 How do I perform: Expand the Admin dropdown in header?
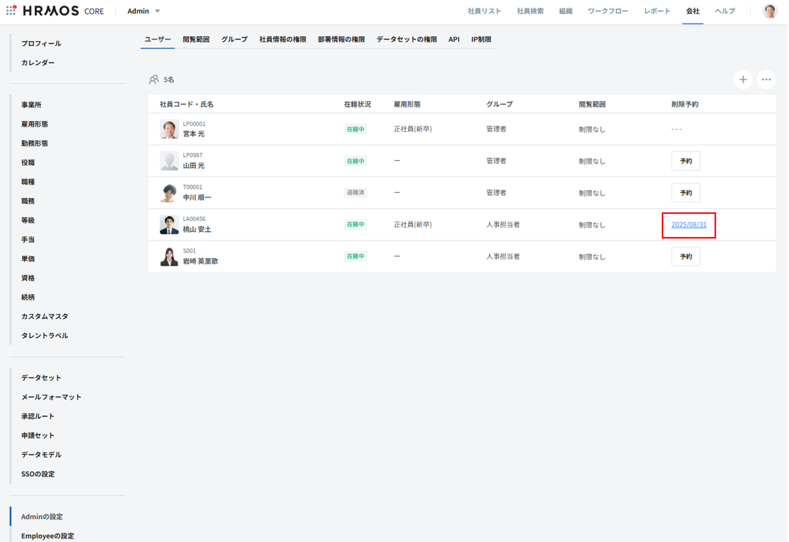144,11
